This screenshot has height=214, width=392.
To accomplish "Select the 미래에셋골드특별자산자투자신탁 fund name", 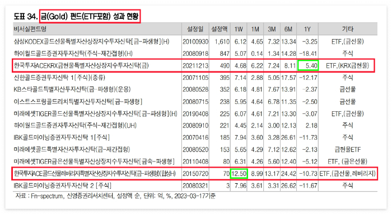I will (x=72, y=149).
